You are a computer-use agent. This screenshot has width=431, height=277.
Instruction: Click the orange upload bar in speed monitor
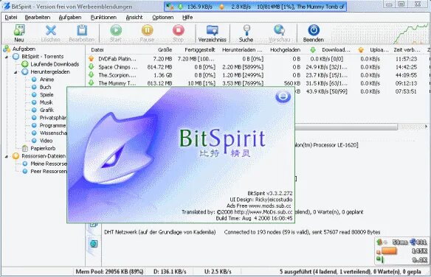pos(389,251)
